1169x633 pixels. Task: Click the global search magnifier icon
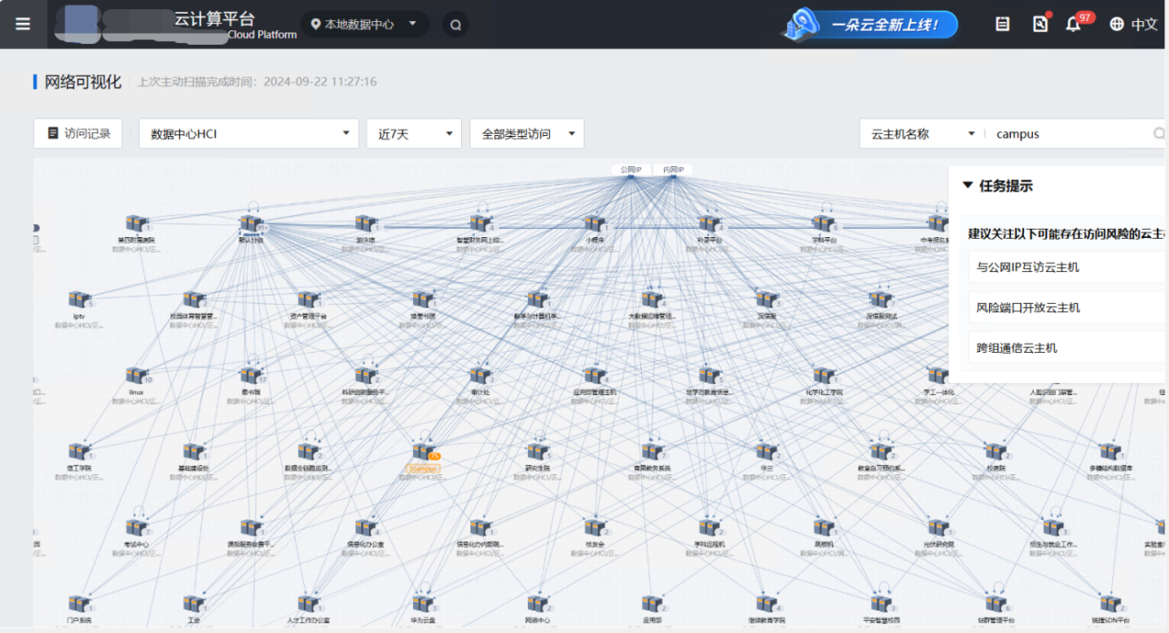[x=455, y=25]
